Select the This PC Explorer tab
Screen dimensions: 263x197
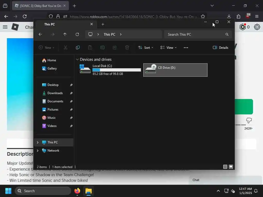tap(66, 24)
